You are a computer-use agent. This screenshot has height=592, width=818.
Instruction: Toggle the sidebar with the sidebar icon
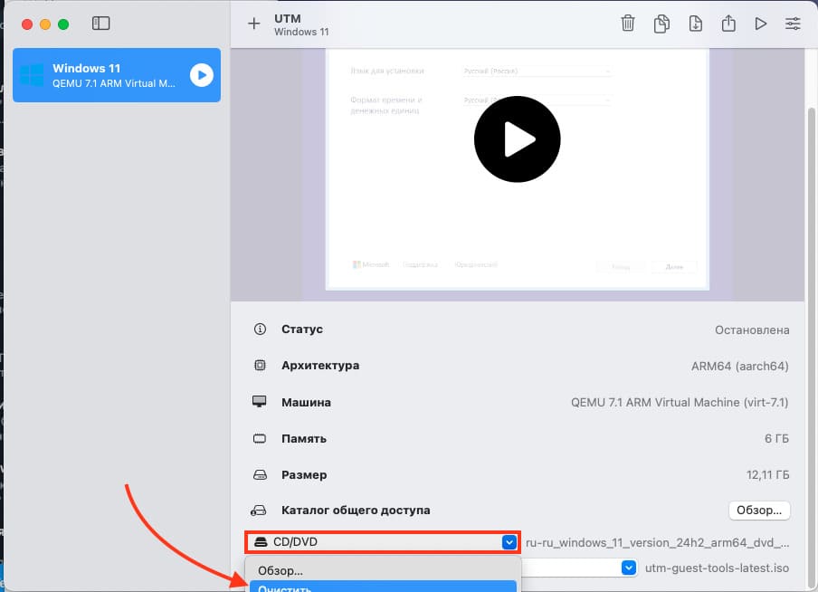pyautogui.click(x=101, y=24)
